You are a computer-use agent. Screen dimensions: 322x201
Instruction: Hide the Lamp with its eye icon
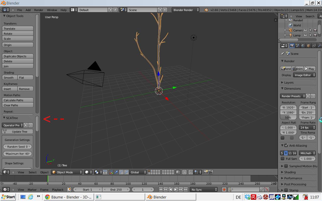coord(305,35)
